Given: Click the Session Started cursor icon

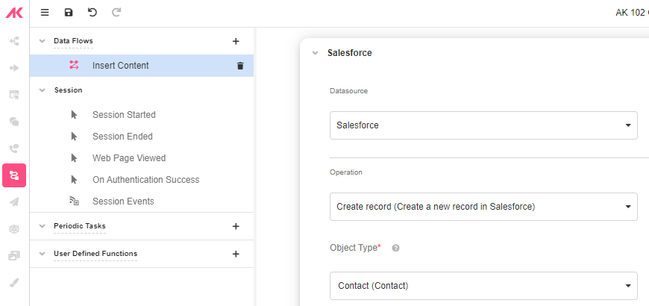Looking at the screenshot, I should coord(74,115).
